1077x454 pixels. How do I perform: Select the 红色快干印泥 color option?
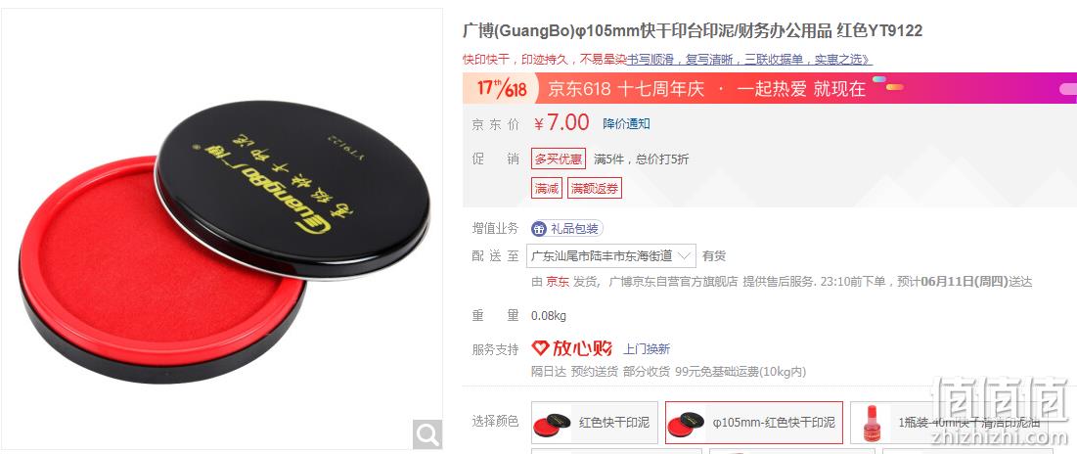point(594,423)
